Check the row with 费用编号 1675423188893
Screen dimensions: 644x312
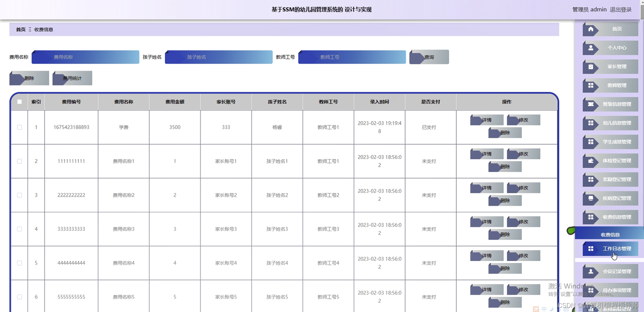[x=19, y=128]
